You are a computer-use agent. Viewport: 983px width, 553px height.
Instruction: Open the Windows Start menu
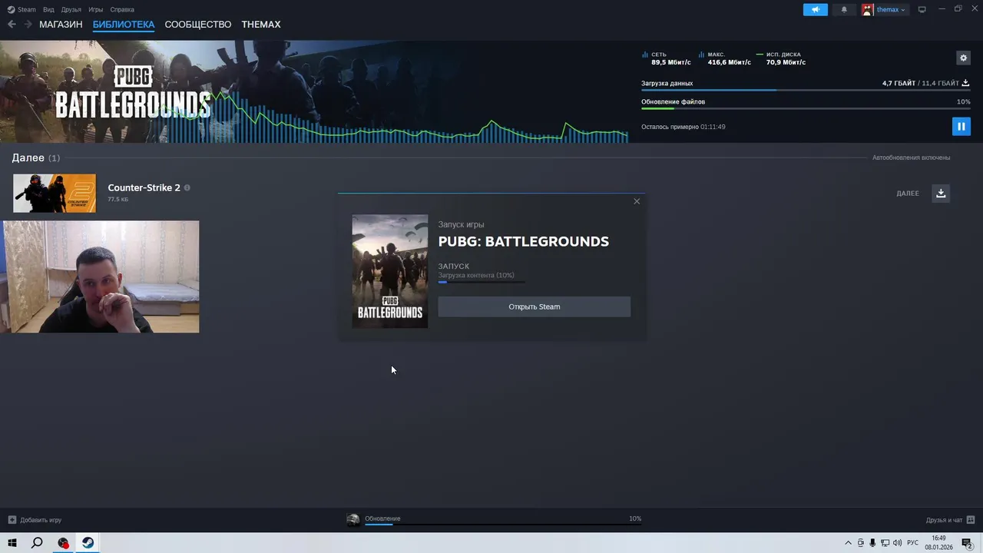[12, 543]
